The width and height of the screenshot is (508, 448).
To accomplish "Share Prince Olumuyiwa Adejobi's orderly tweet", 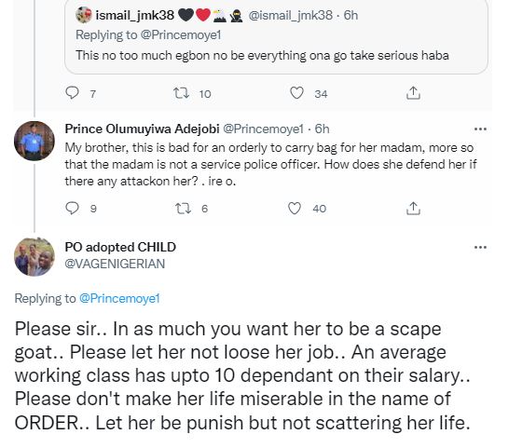I will [x=413, y=209].
